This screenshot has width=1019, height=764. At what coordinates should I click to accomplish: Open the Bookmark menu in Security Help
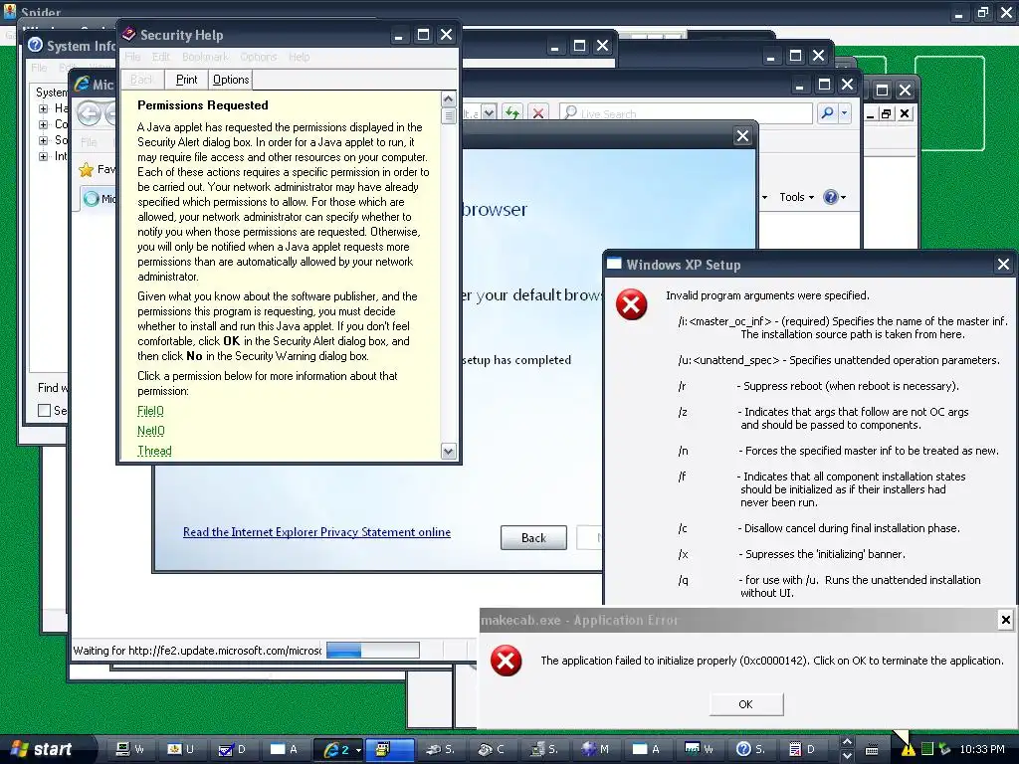[x=205, y=57]
